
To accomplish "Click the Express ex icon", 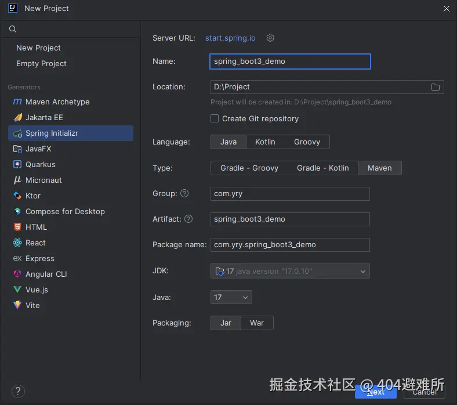I will pos(17,258).
